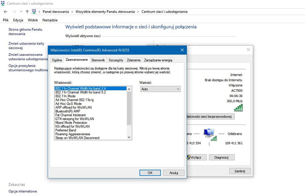Open the recent locations chevron

coord(21,12)
